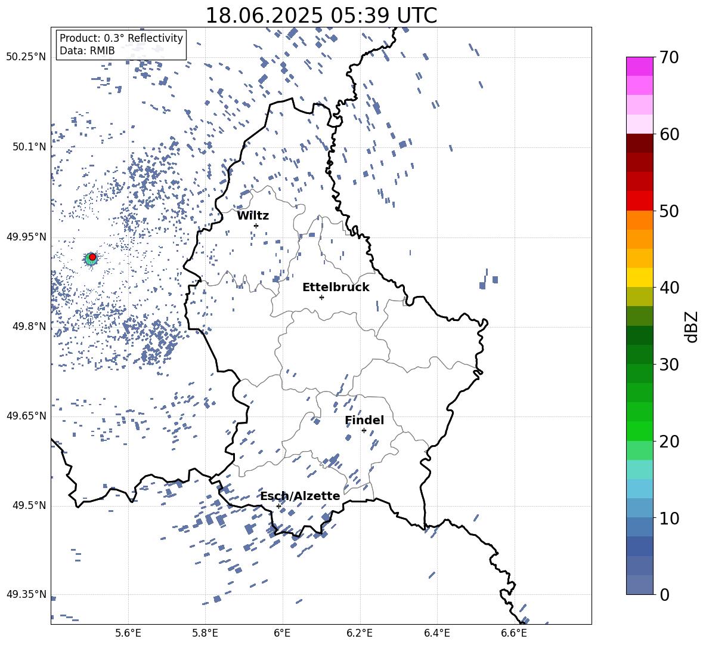Click the Ettelbruck city label

tap(336, 288)
